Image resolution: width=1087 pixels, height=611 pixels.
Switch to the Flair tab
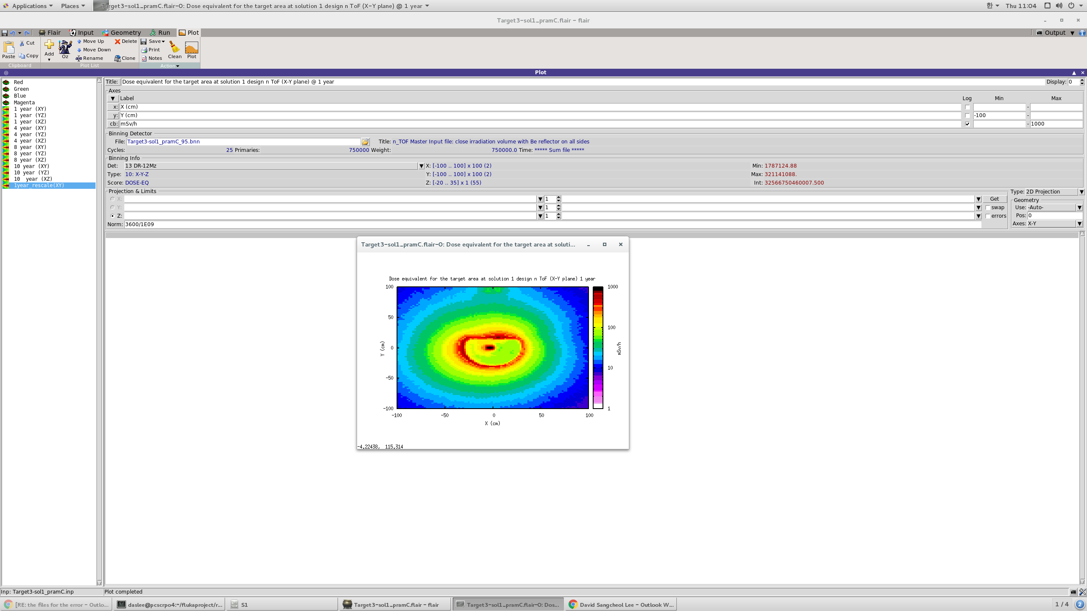point(50,33)
